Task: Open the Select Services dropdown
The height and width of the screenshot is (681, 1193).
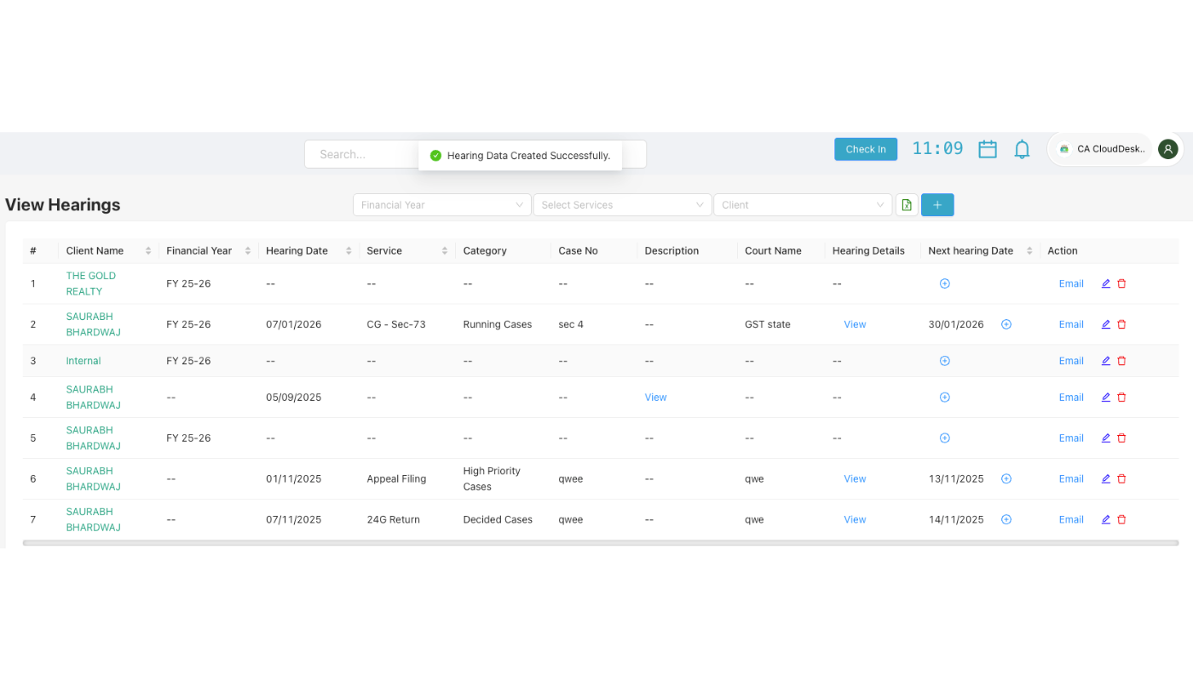Action: 622,204
